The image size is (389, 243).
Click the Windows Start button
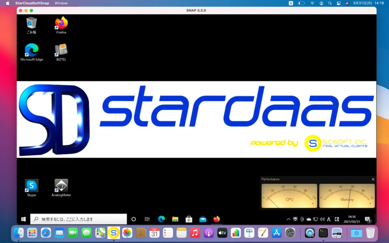23,219
